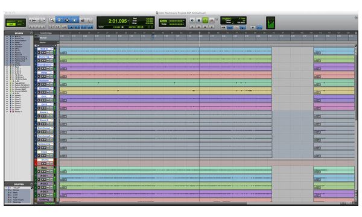
Task: Record-enable the Kick In track
Action: click(x=39, y=52)
